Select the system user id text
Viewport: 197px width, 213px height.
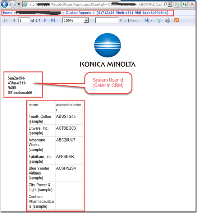pos(20,85)
